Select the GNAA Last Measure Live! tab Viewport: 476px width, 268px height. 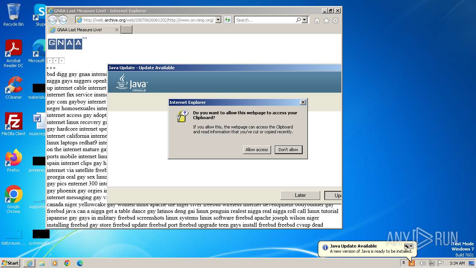click(x=84, y=30)
